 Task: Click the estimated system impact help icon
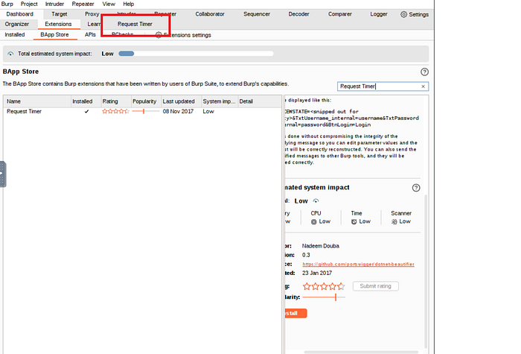click(415, 188)
